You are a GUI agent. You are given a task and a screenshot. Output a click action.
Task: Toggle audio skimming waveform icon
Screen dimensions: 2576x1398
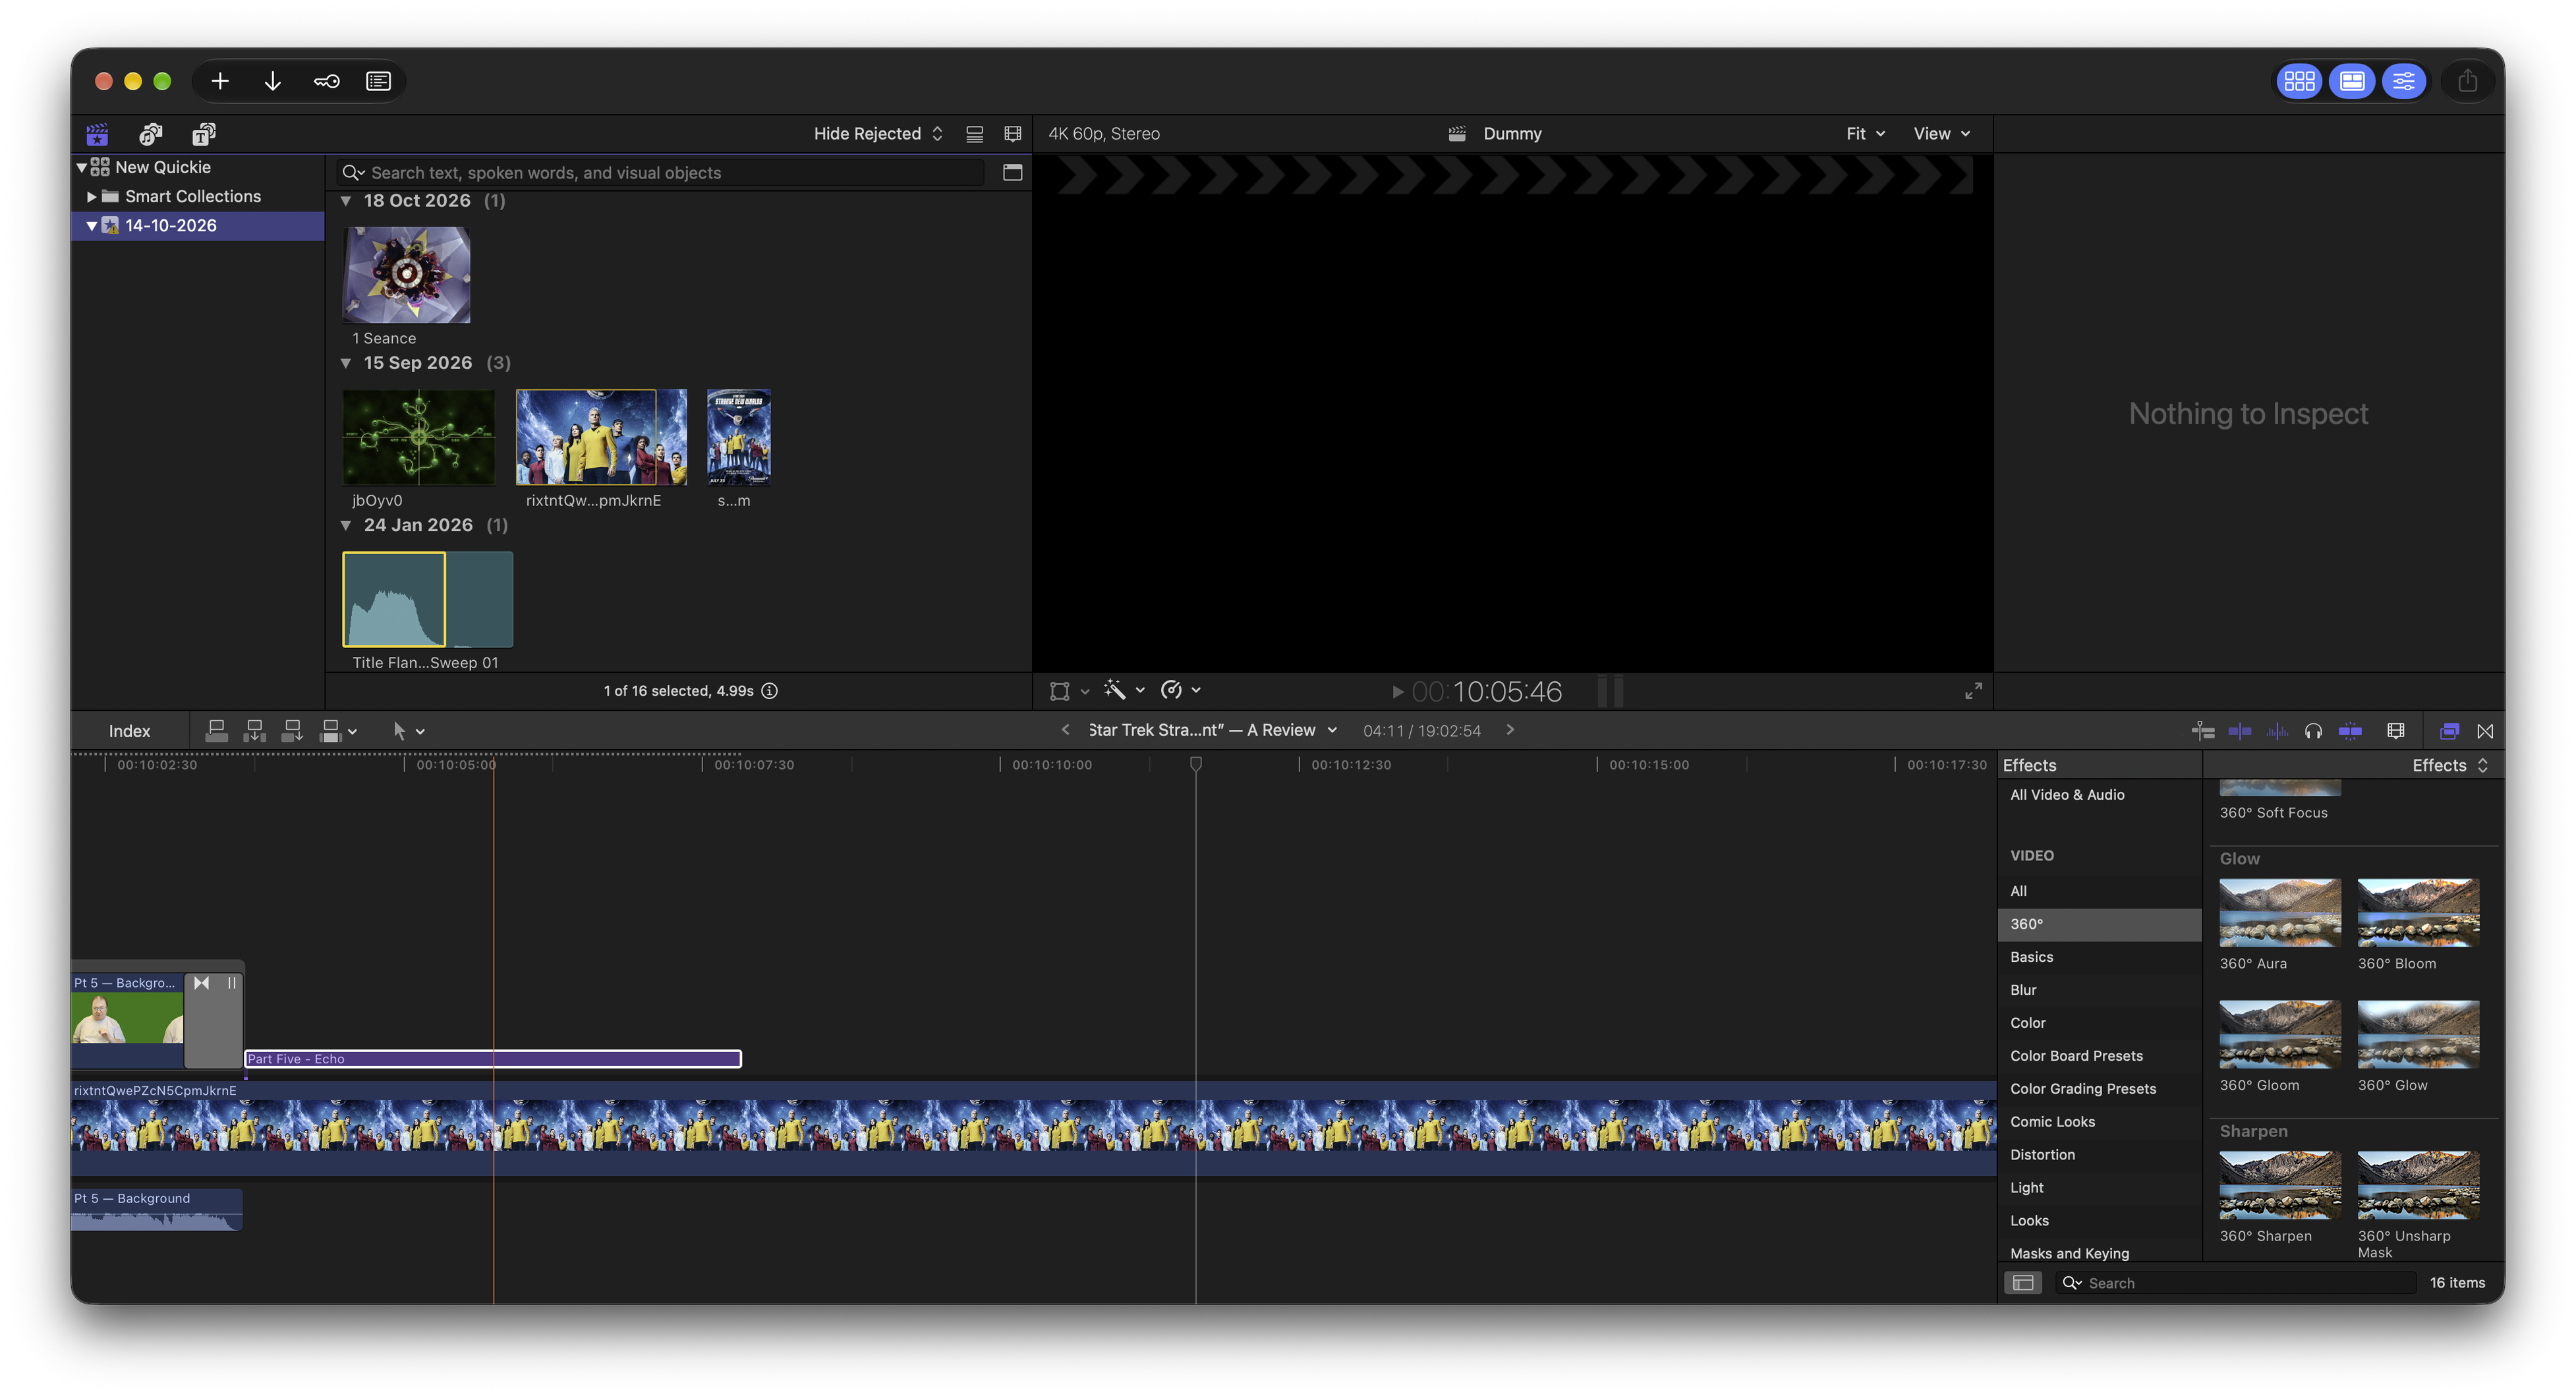click(x=2277, y=731)
